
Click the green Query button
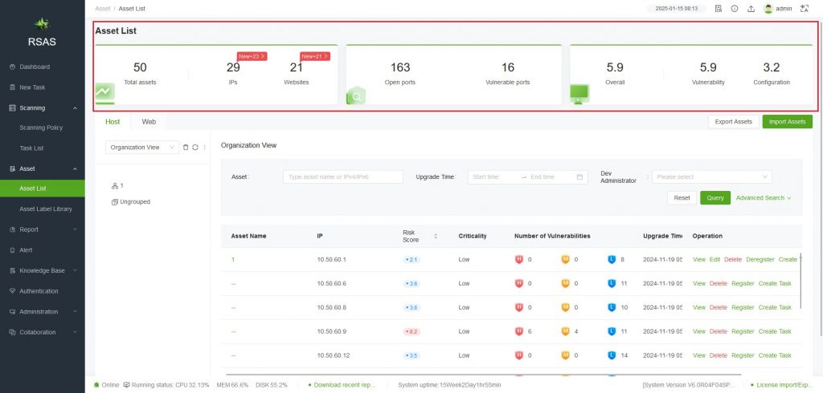click(714, 198)
